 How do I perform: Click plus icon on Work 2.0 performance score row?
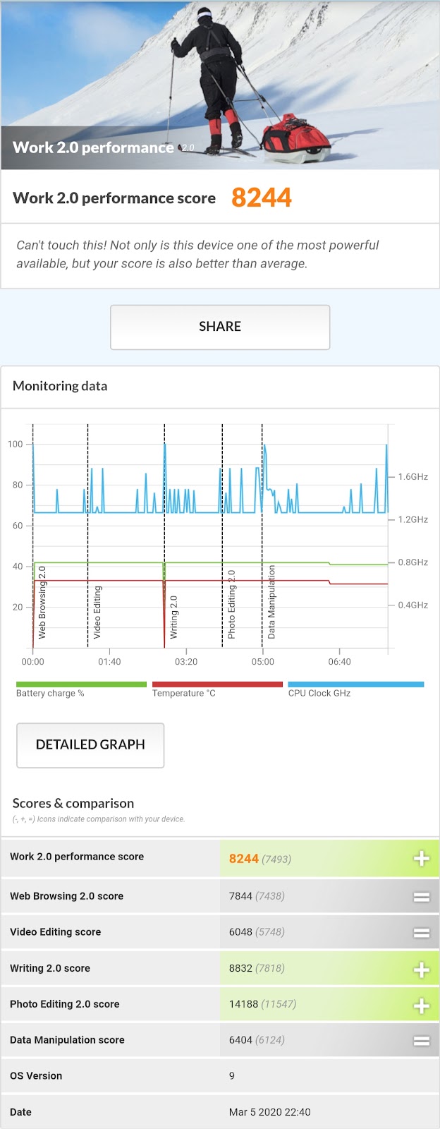422,858
